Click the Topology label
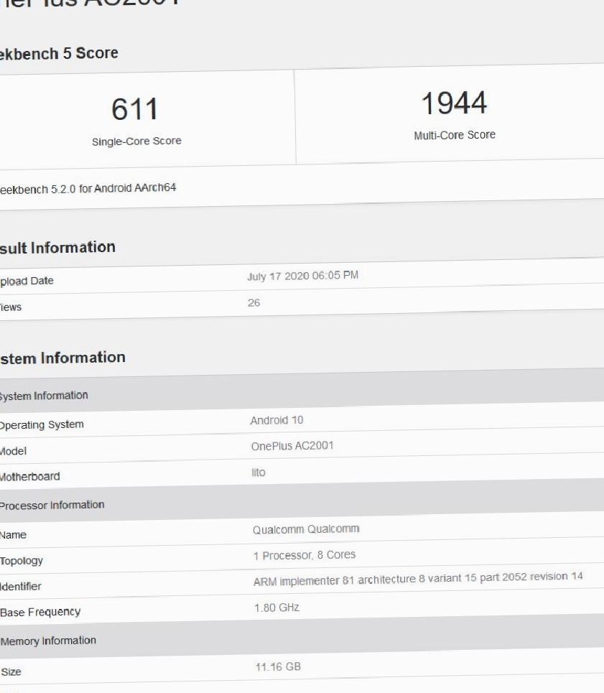Screen dimensions: 604x693 (22, 562)
